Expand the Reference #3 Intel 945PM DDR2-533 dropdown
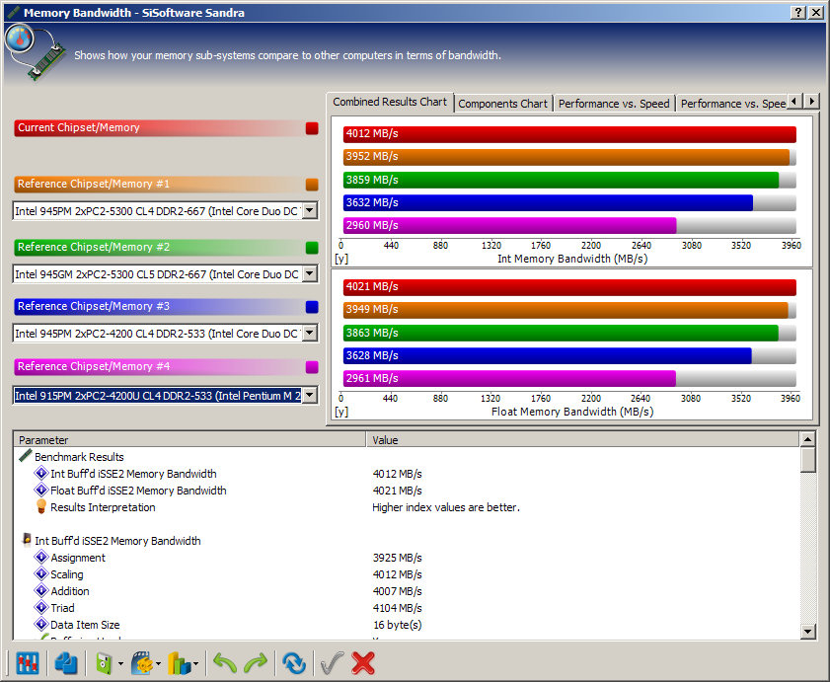 tap(310, 333)
